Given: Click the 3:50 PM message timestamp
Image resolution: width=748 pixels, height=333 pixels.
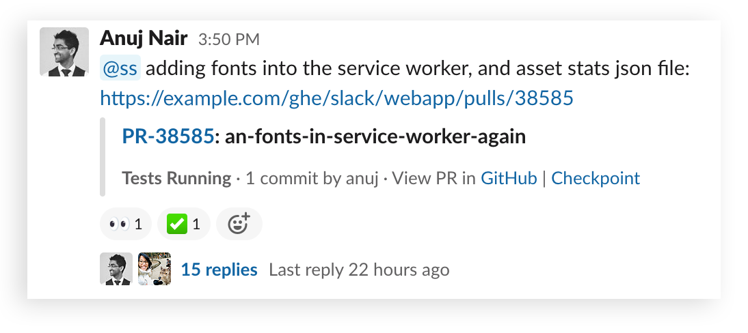Looking at the screenshot, I should point(228,40).
